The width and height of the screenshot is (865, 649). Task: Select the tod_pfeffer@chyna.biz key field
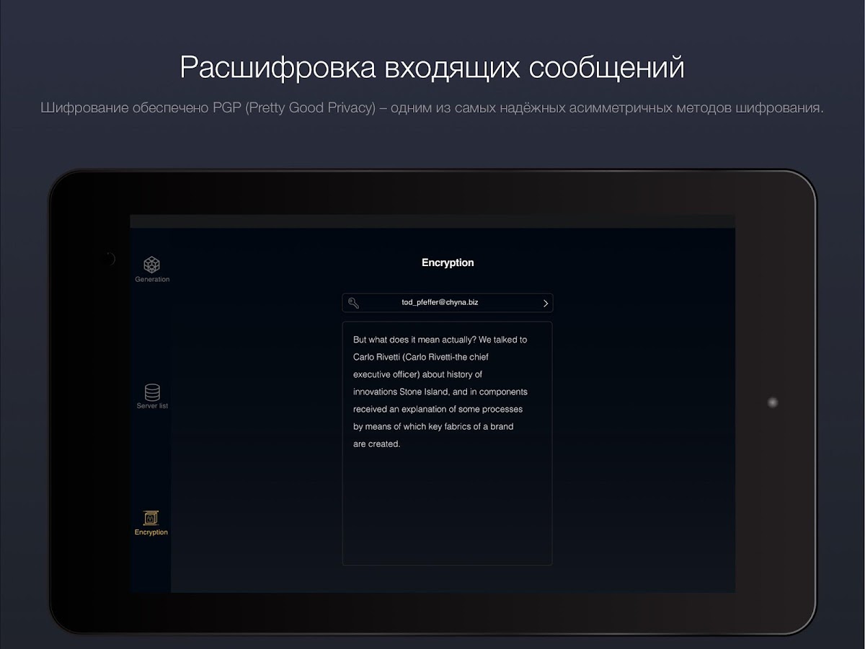coord(448,303)
